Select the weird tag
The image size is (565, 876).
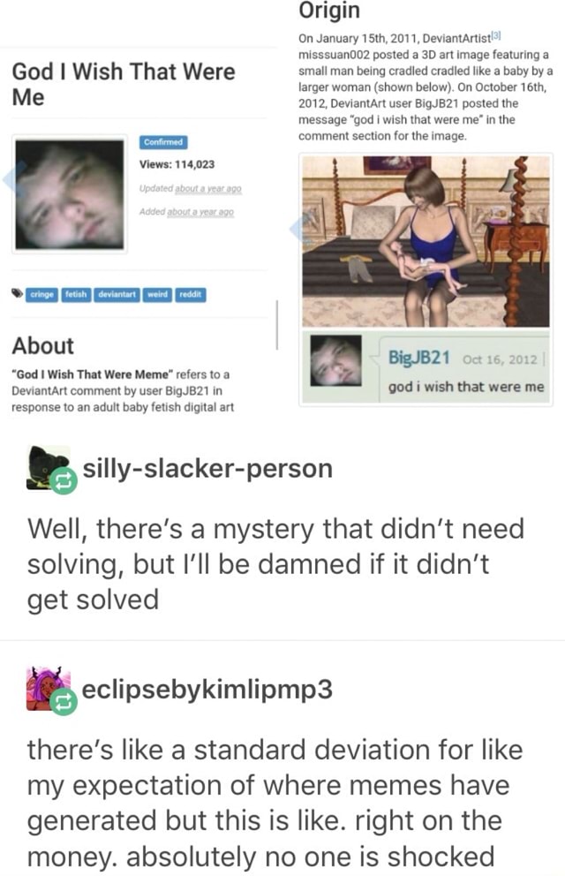coord(157,294)
